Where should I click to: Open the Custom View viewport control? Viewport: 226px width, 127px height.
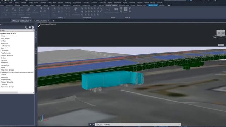pyautogui.click(x=45, y=24)
